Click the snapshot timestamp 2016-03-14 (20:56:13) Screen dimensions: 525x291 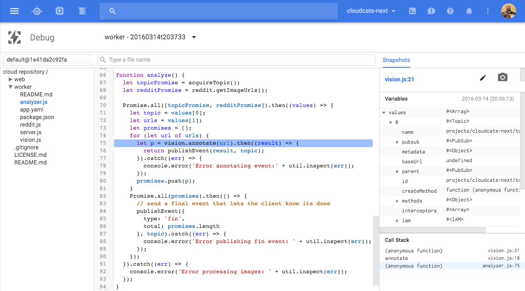pyautogui.click(x=488, y=99)
